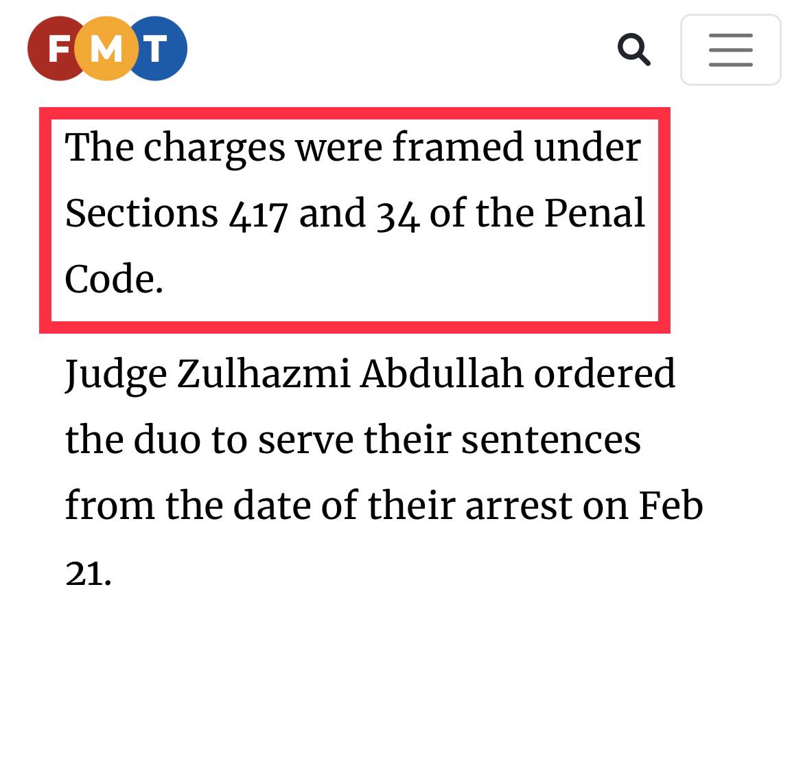803x771 pixels.
Task: Click the blue T circle in logo
Action: pyautogui.click(x=158, y=49)
